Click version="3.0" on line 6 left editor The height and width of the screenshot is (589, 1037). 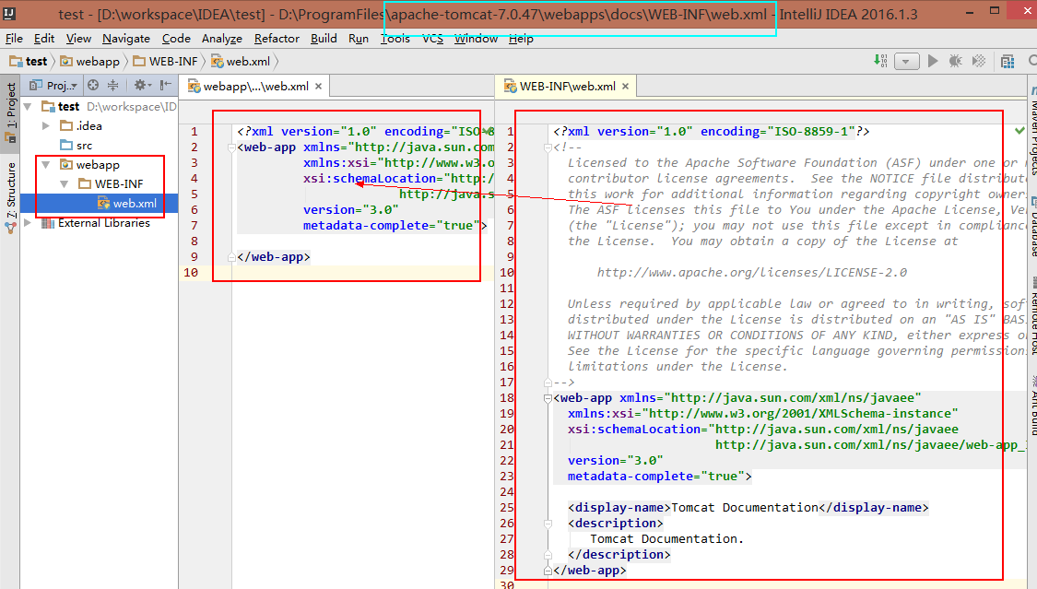pyautogui.click(x=351, y=209)
